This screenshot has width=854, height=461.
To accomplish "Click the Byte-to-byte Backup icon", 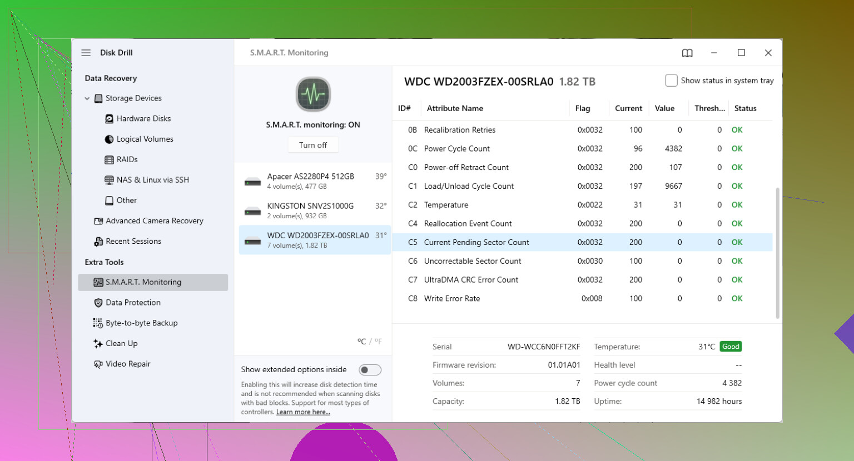I will coord(98,323).
